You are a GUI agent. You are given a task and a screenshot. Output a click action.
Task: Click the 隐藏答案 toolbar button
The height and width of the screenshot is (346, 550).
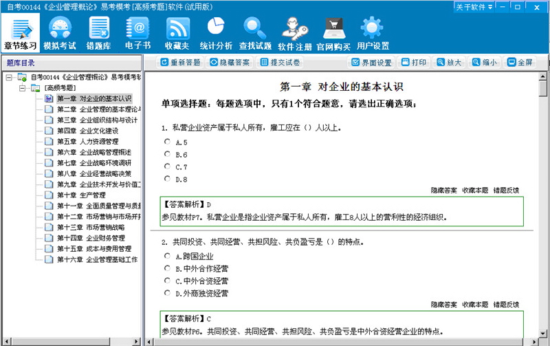[230, 63]
